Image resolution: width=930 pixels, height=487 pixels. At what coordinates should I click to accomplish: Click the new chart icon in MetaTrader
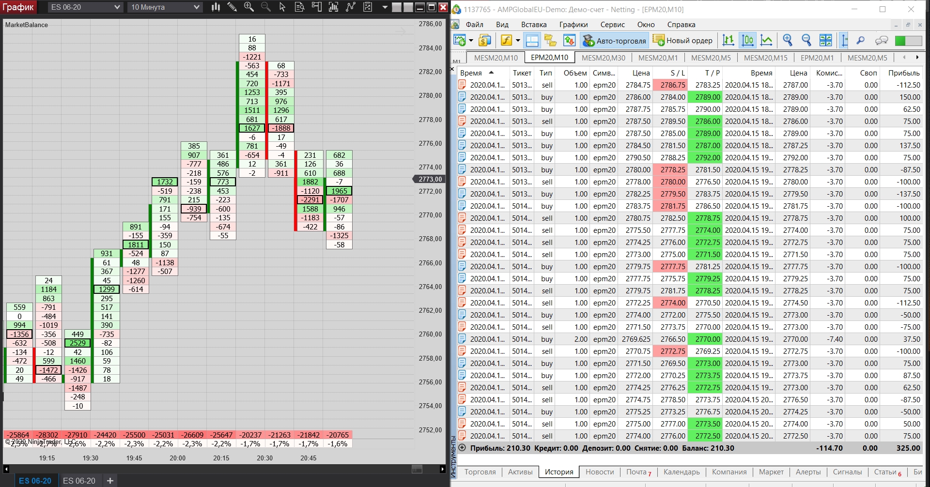[x=459, y=41]
